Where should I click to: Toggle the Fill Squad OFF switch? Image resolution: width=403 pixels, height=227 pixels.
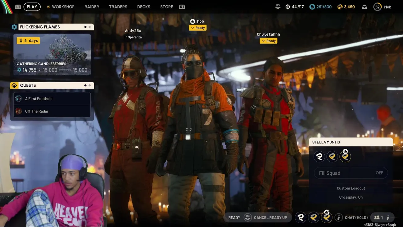pos(351,173)
